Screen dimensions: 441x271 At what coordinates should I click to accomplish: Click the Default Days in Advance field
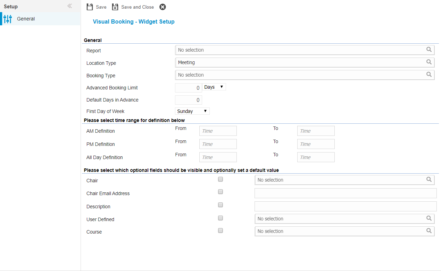[x=188, y=100]
